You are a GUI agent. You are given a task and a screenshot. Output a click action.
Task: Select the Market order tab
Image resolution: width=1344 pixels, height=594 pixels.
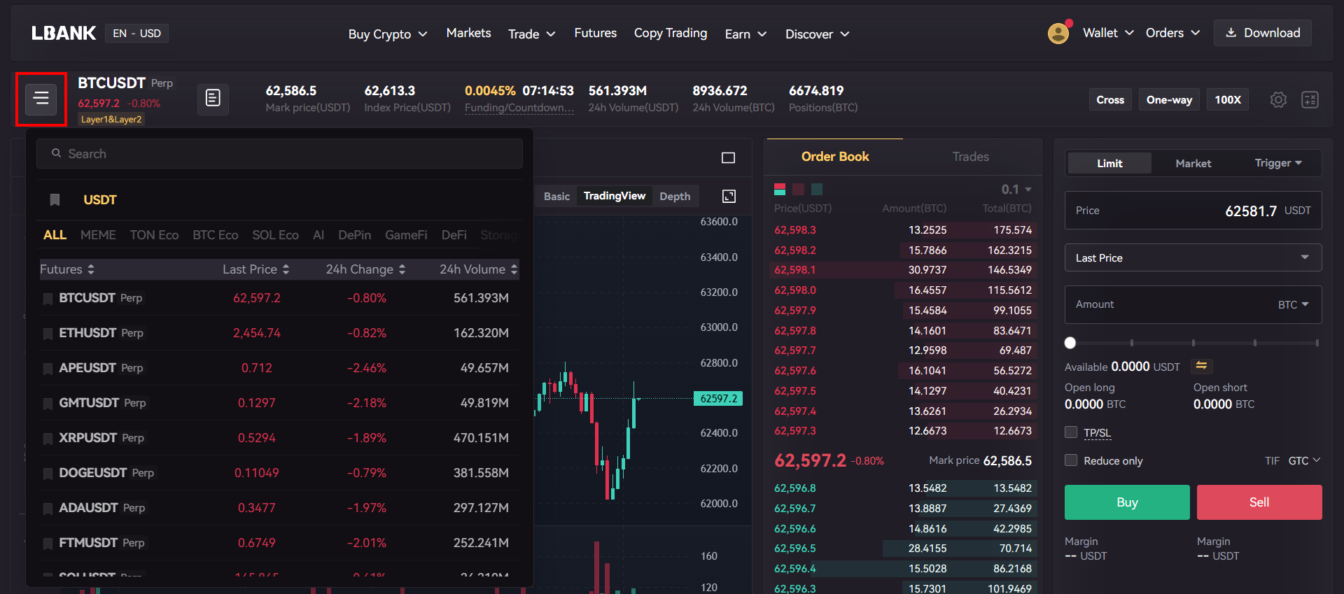pos(1193,163)
